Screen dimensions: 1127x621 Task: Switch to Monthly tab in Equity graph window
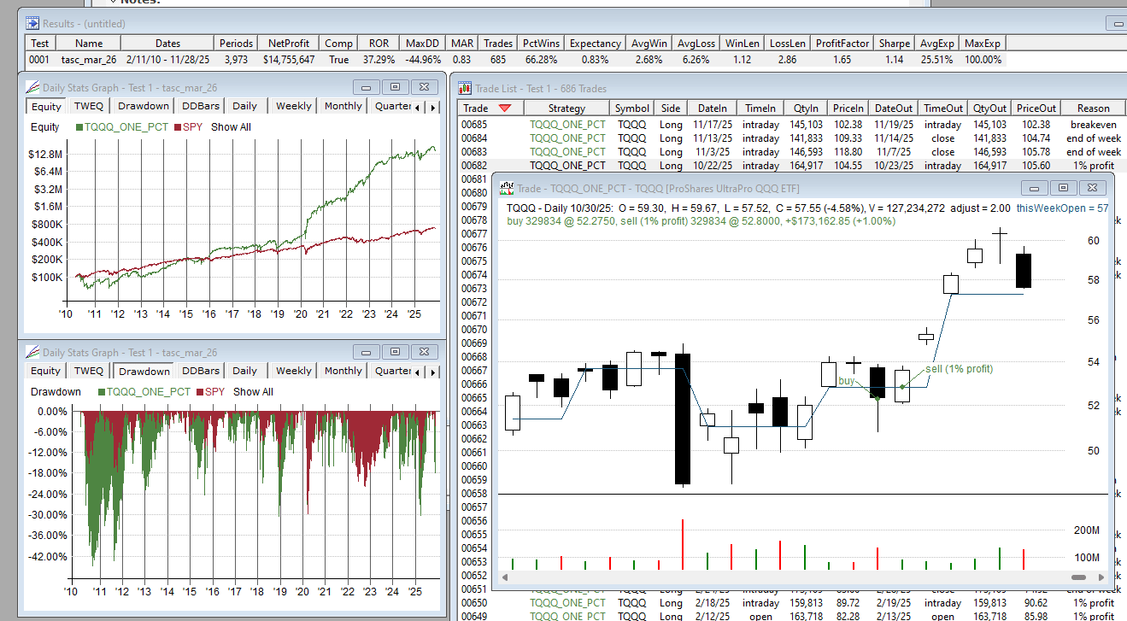343,106
